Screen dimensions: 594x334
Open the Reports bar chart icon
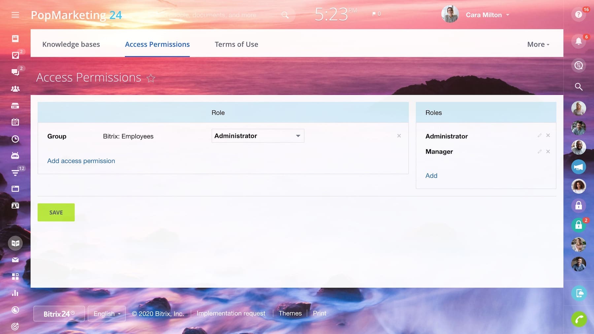[x=15, y=293]
